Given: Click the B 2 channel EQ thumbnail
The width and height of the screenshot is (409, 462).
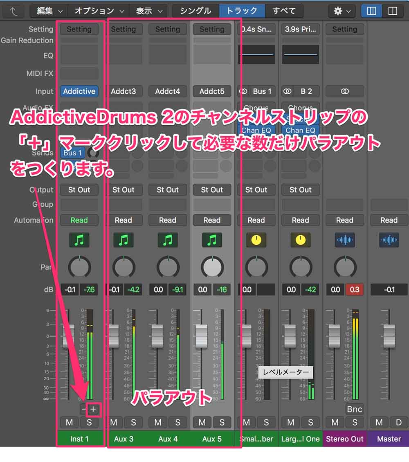Looking at the screenshot, I should [300, 54].
